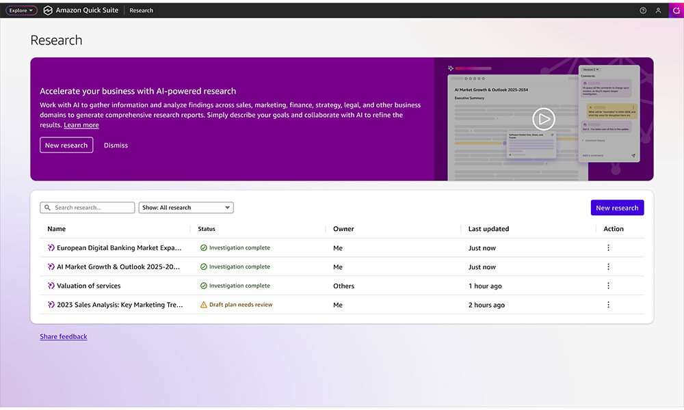684x410 pixels.
Task: Click the help question mark icon
Action: [643, 10]
